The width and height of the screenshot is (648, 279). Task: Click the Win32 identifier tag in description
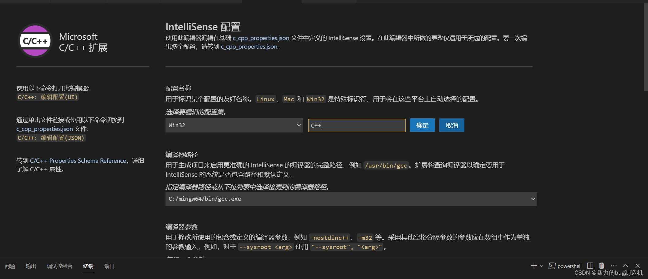tap(315, 99)
